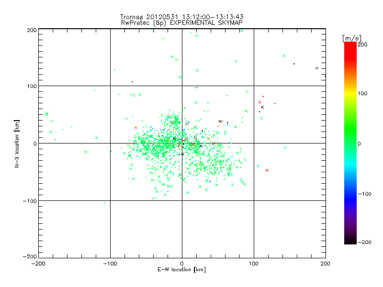The height and width of the screenshot is (287, 383).
Task: Click the 'E-W location [km]' axis label
Action: (181, 270)
